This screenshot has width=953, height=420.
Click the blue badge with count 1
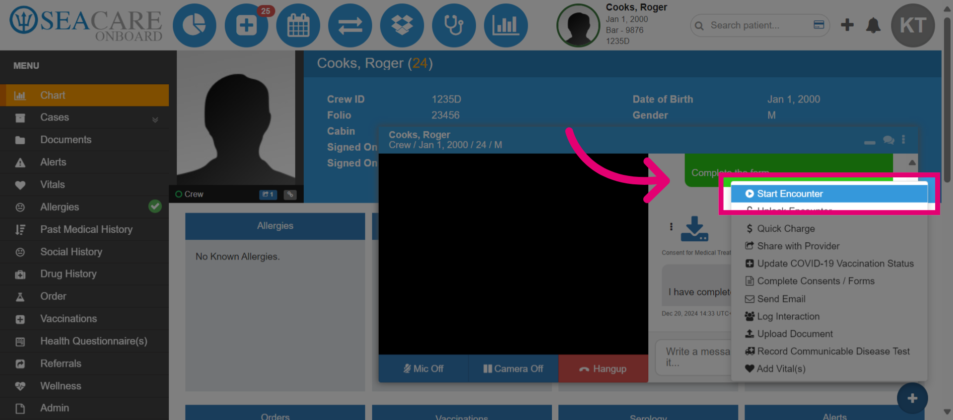pos(268,195)
